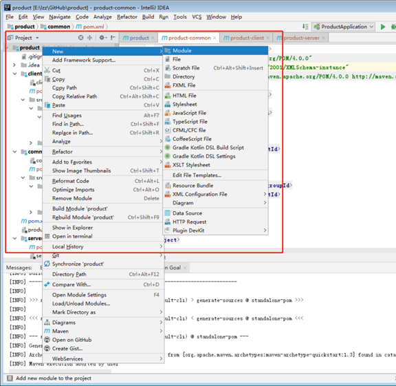Click the status bar tool window icon
396x386 pixels.
(x=10, y=378)
